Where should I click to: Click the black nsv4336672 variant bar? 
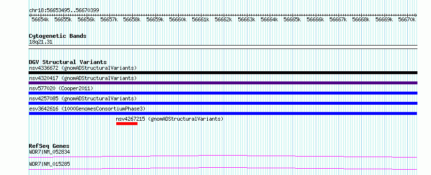[223, 73]
